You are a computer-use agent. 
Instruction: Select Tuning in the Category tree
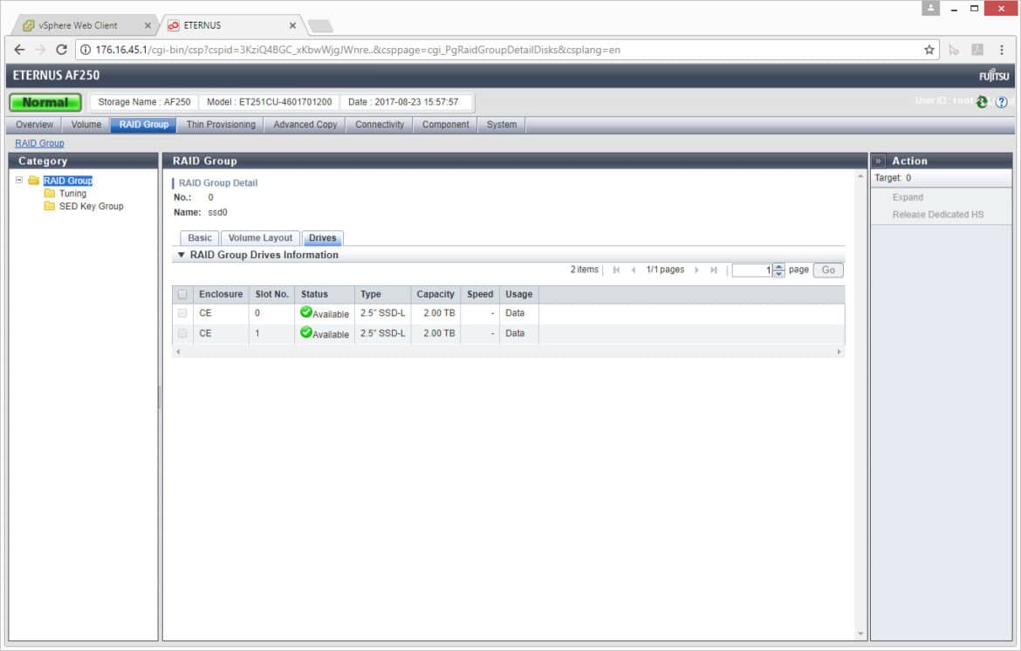73,194
